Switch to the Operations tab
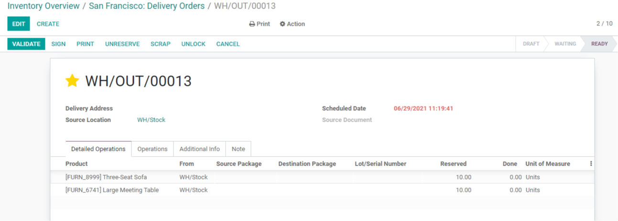 [x=152, y=149]
